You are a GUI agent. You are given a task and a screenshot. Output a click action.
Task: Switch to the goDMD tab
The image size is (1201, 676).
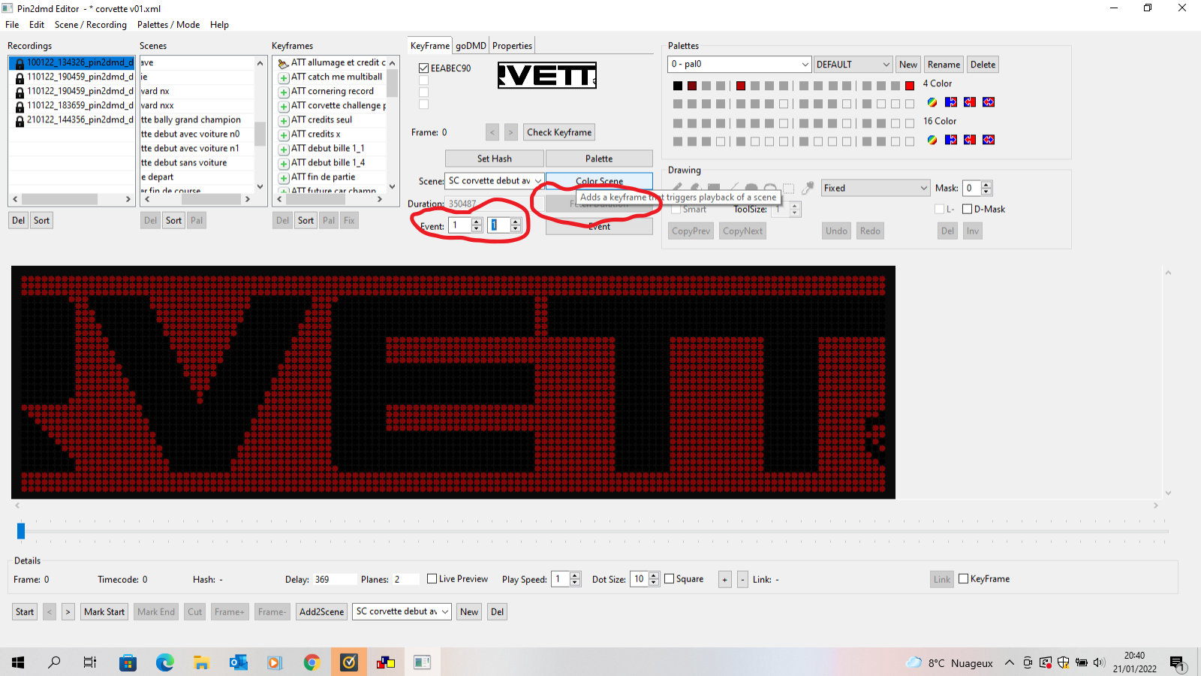click(471, 46)
